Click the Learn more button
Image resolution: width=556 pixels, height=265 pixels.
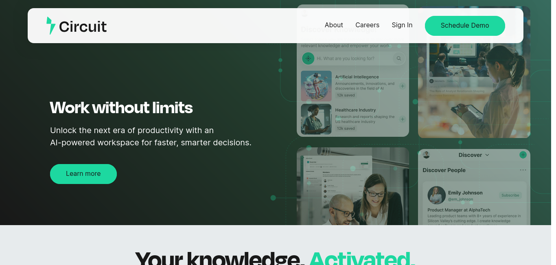pyautogui.click(x=83, y=174)
